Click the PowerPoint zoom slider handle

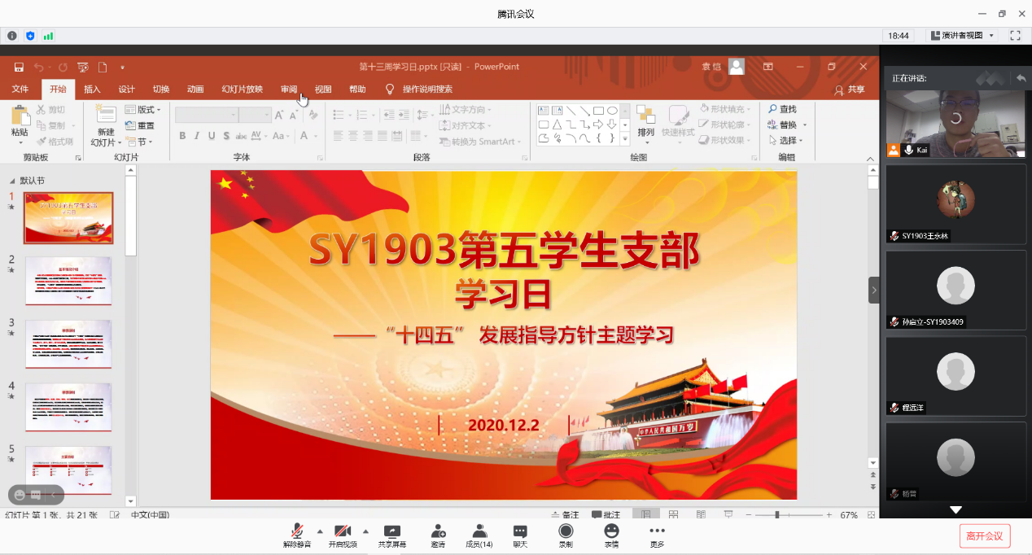[x=777, y=515]
